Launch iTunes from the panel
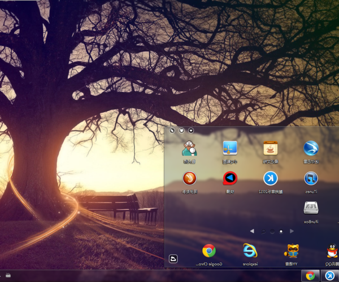Screen dimensions: 339x282 [x=310, y=179]
